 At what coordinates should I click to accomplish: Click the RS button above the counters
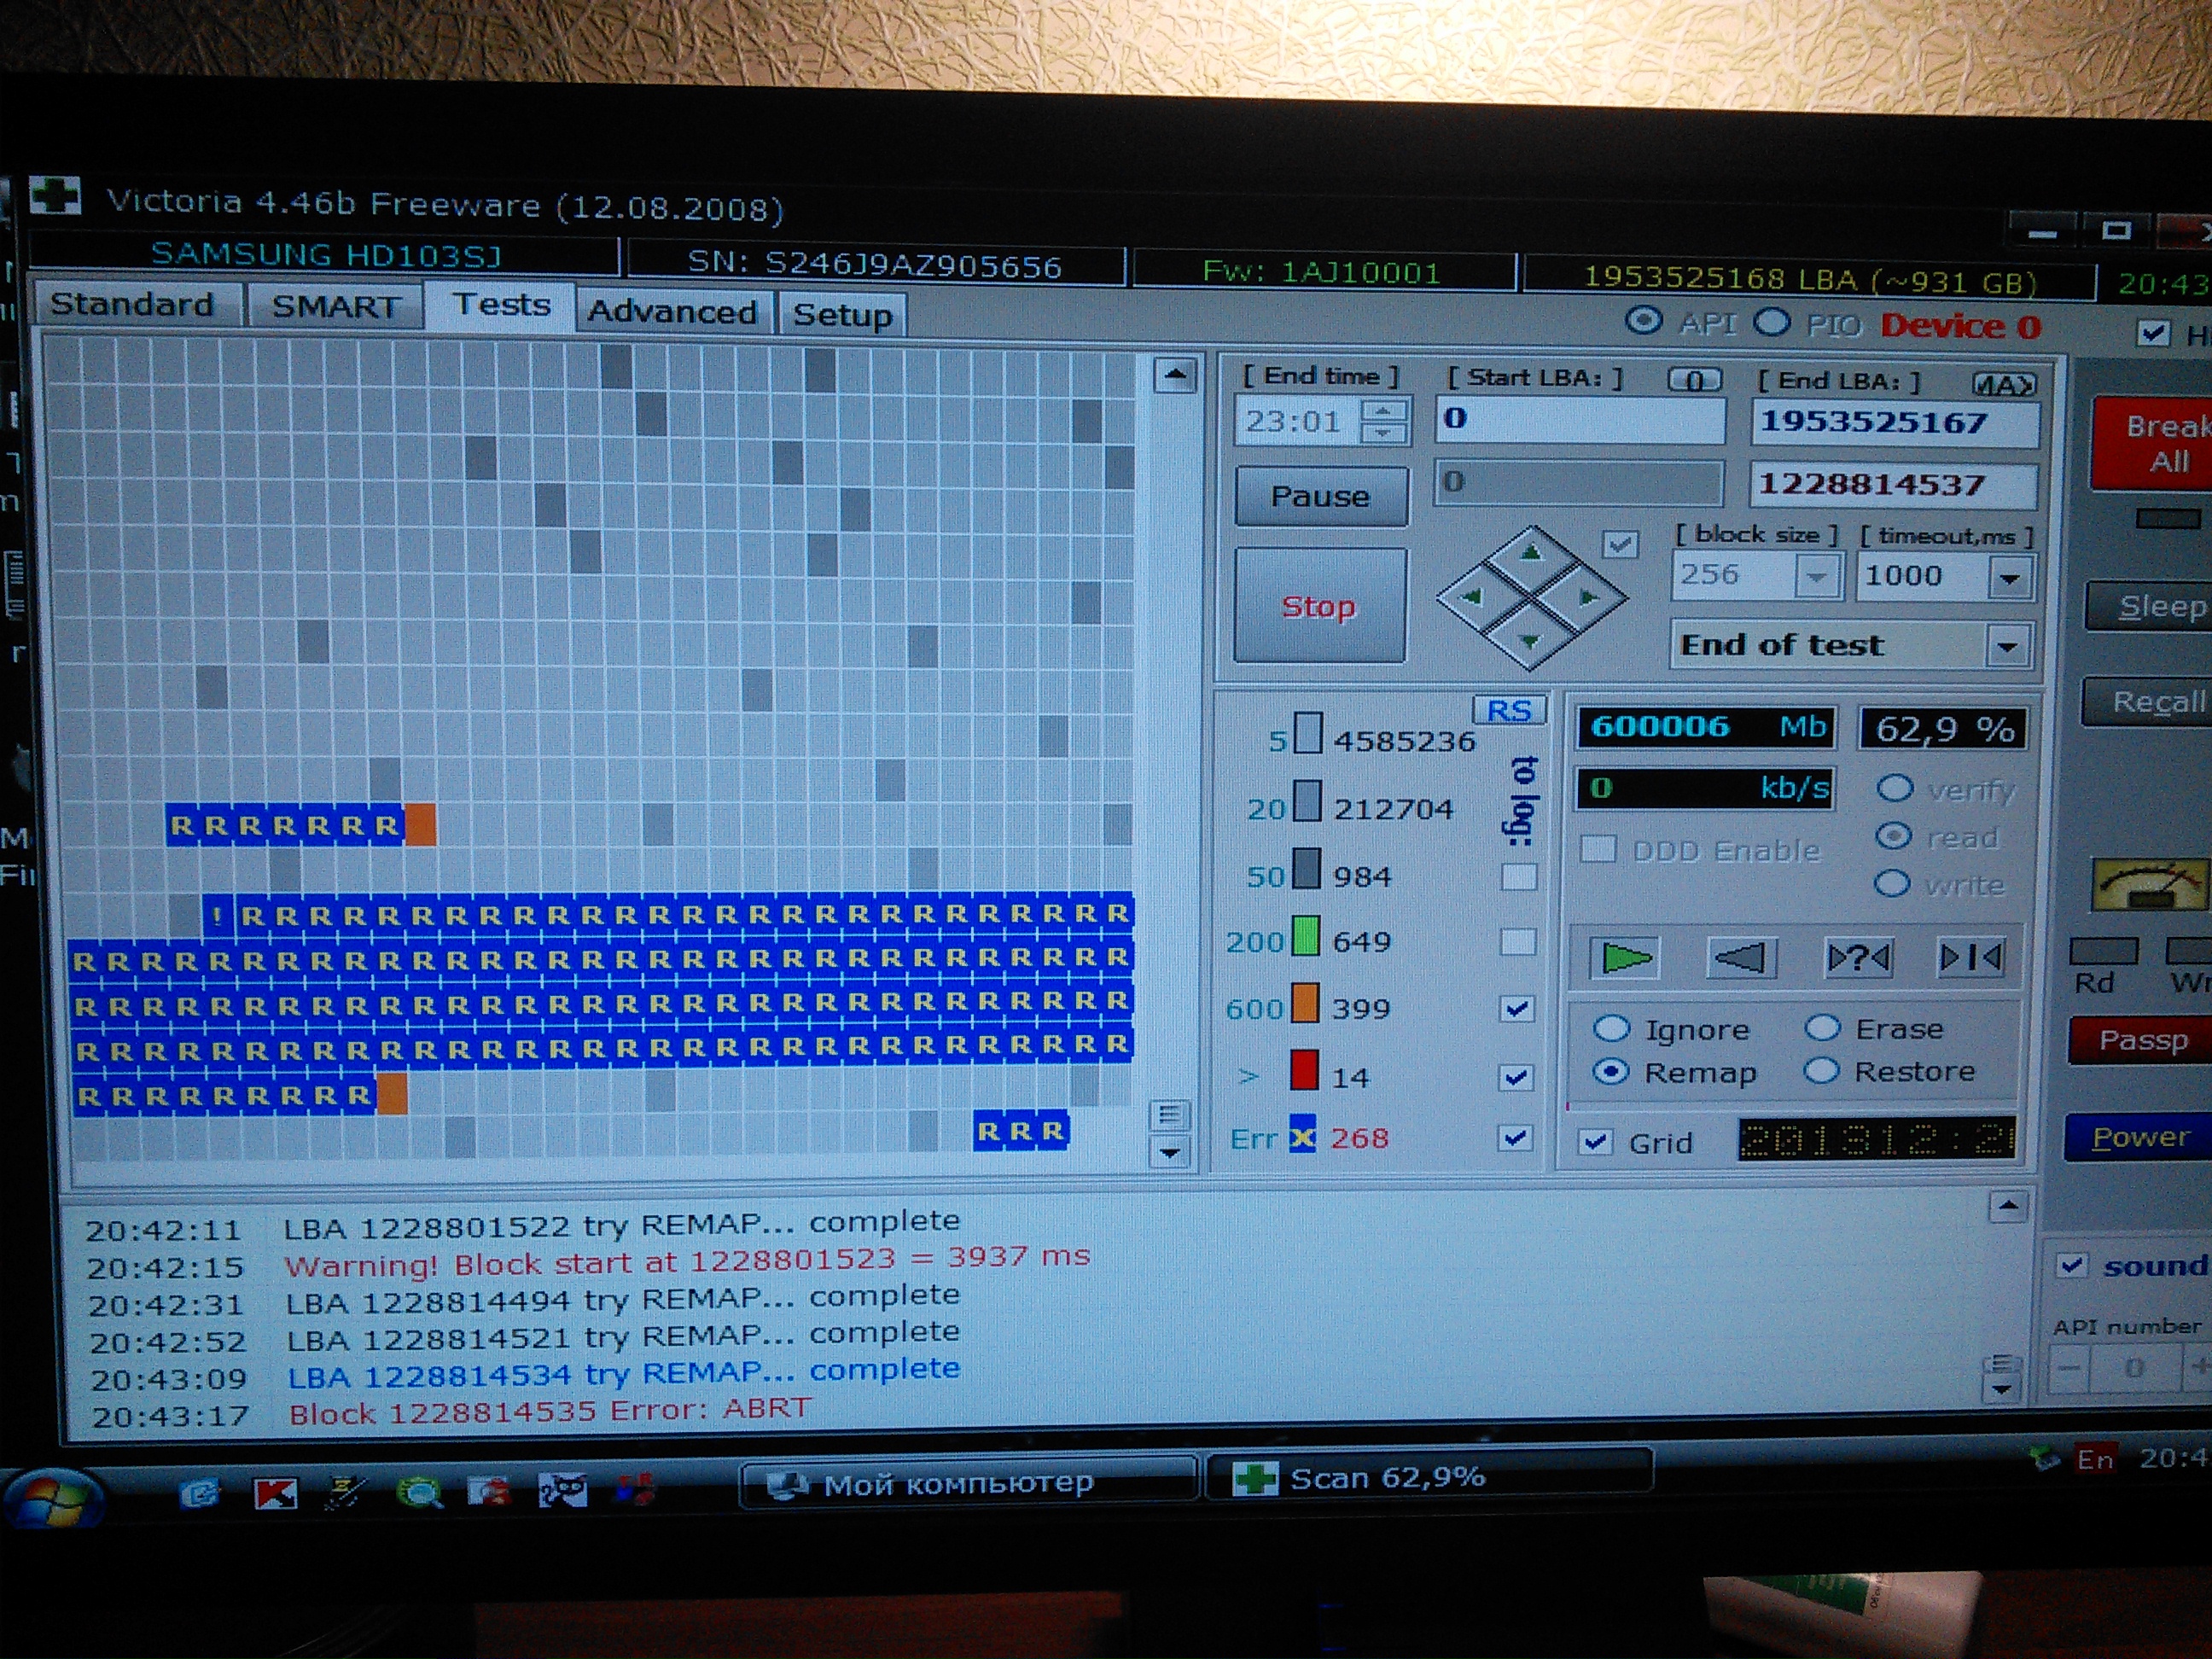pos(1509,710)
